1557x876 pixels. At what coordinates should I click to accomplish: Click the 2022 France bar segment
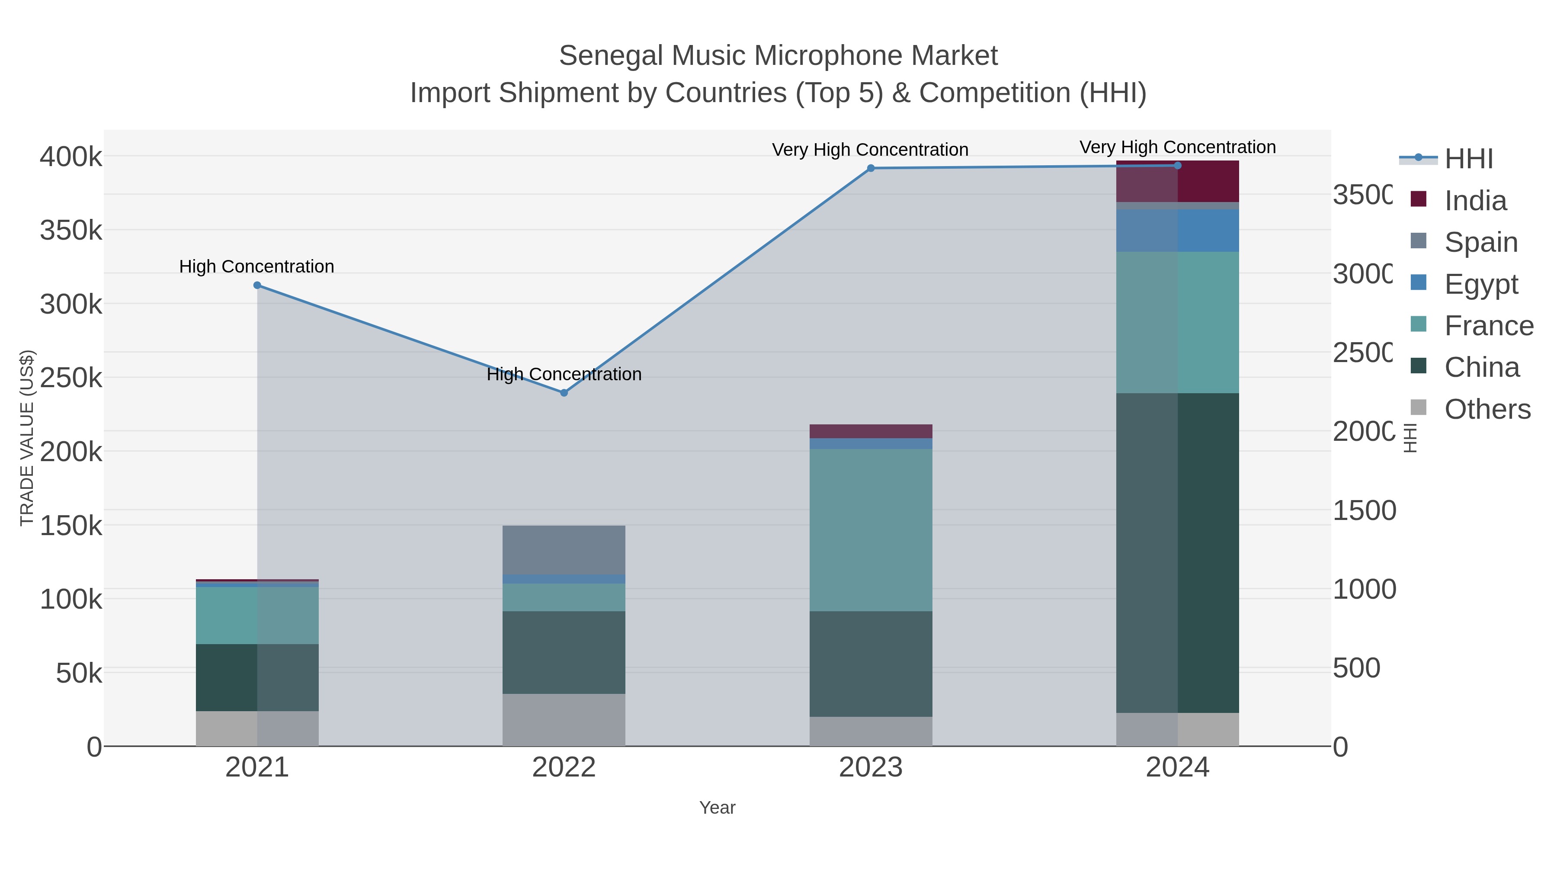pos(564,597)
